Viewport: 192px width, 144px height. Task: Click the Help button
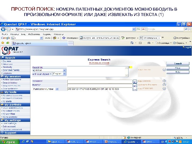tap(178, 72)
